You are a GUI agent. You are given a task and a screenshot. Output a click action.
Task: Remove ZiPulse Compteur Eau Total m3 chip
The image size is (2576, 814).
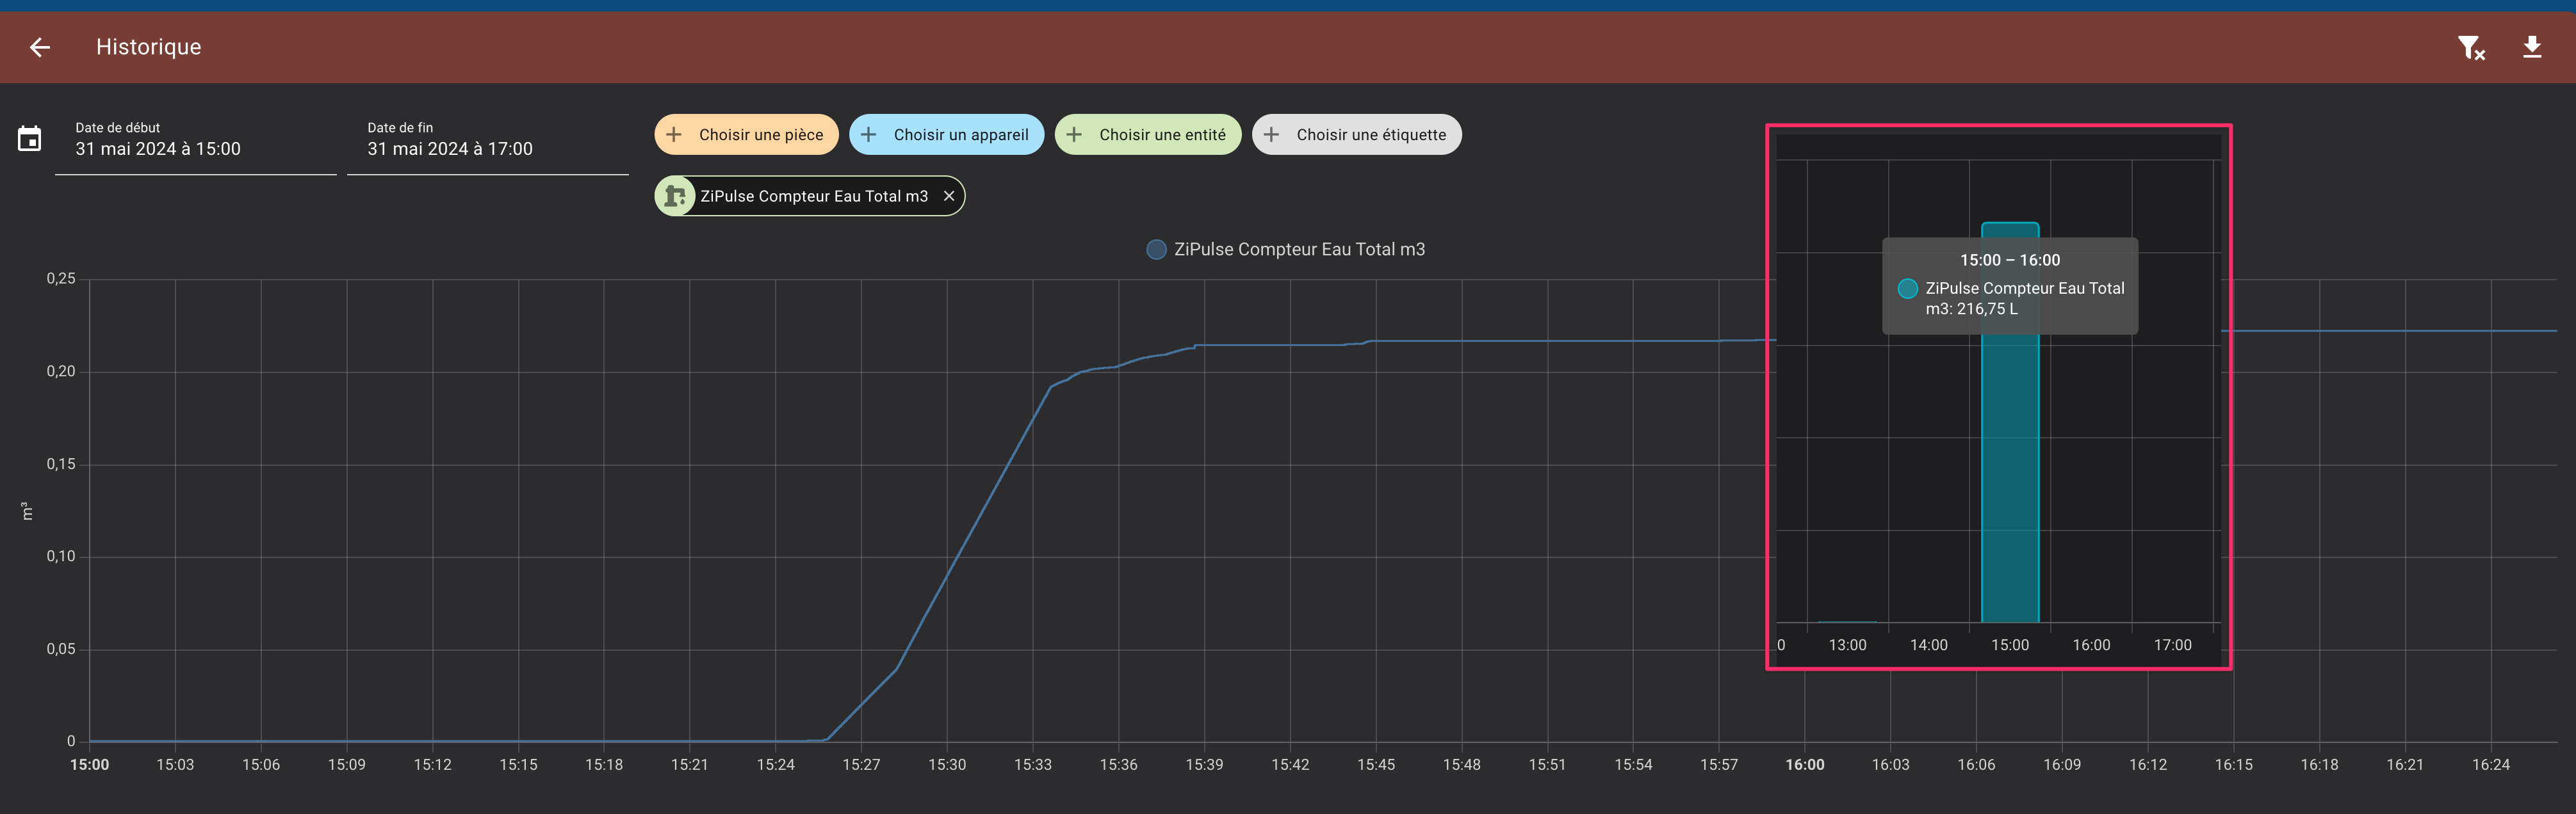pos(948,196)
